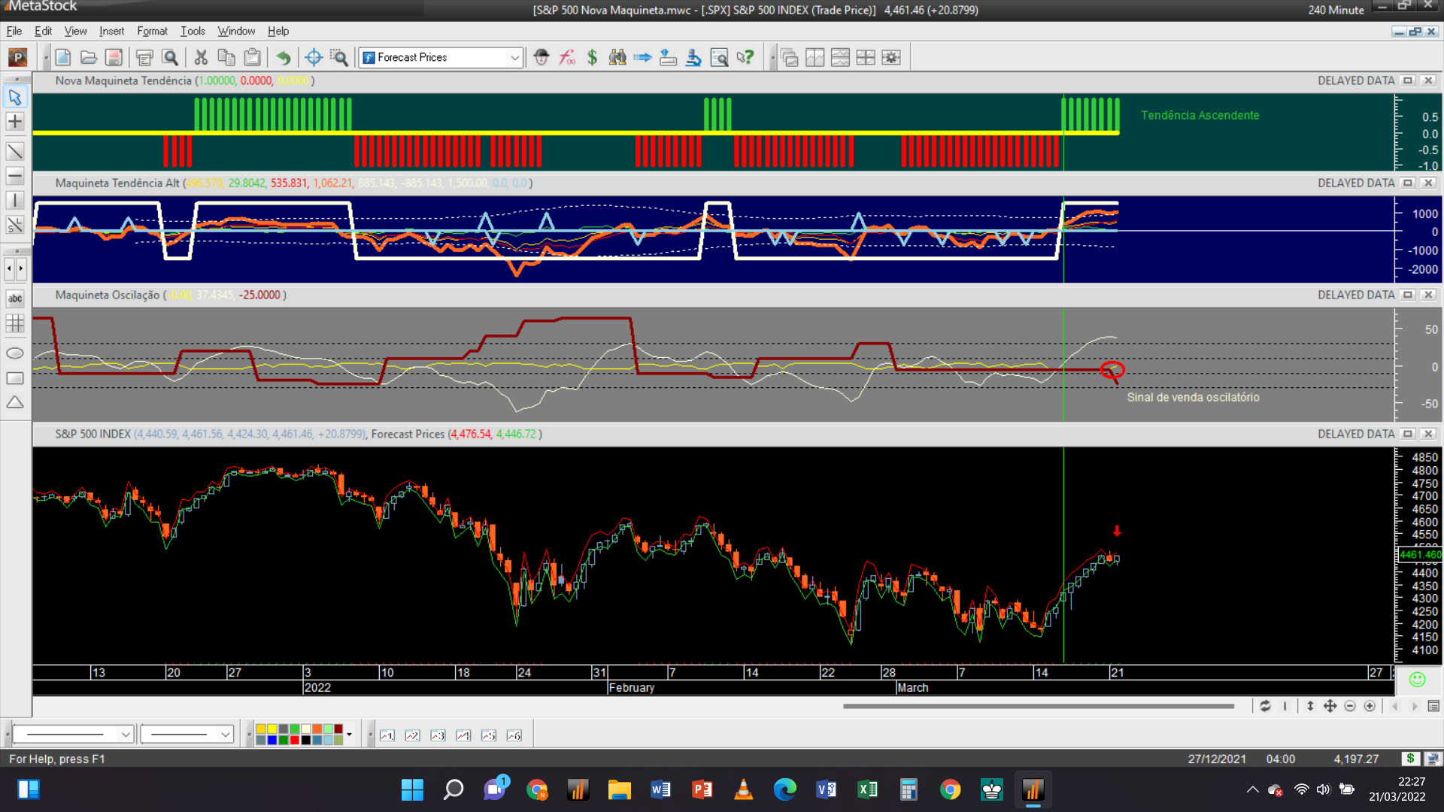Open the Tools menu
Image resolution: width=1444 pixels, height=812 pixels.
pyautogui.click(x=193, y=31)
